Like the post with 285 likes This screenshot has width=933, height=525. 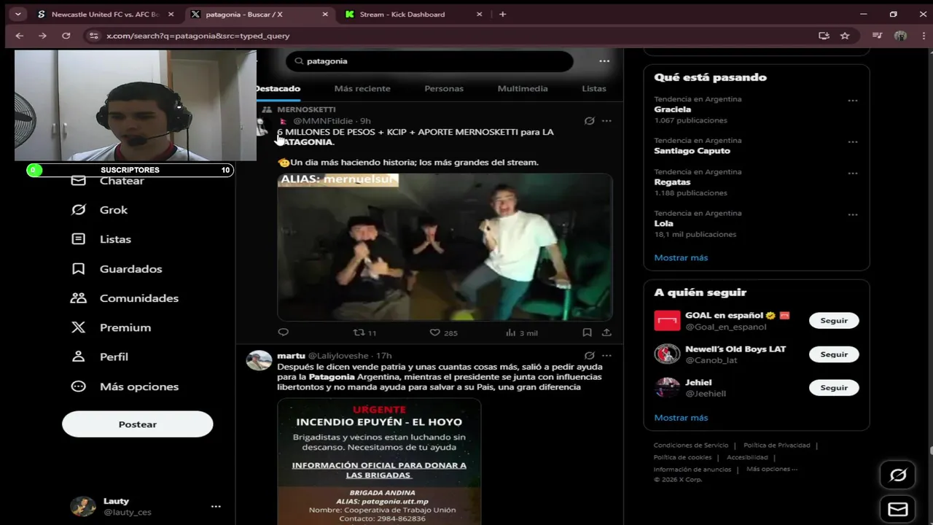pos(443,332)
